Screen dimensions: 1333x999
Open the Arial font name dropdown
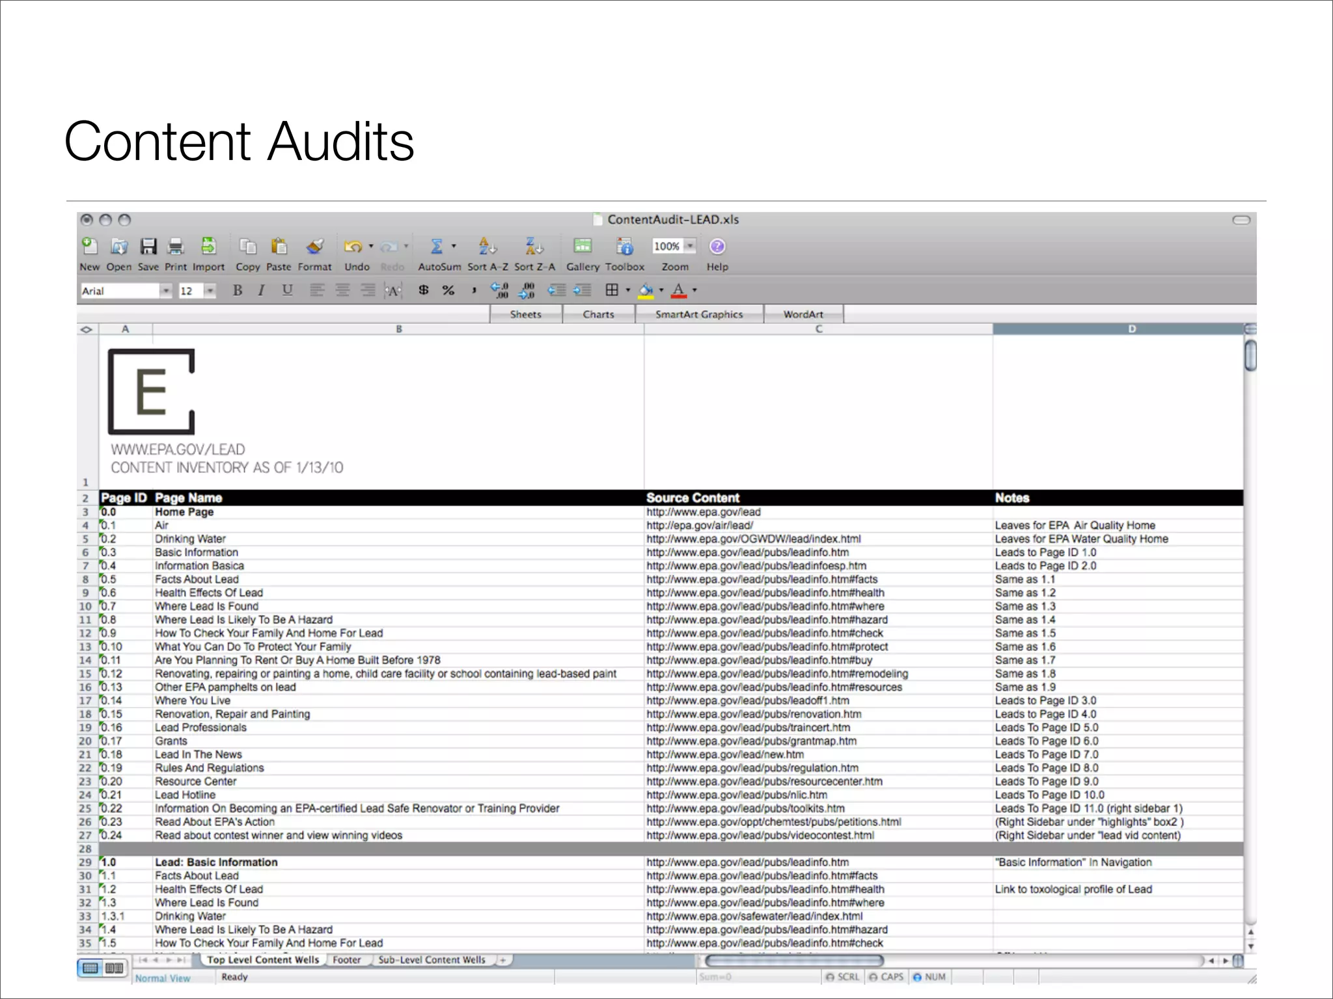click(166, 291)
